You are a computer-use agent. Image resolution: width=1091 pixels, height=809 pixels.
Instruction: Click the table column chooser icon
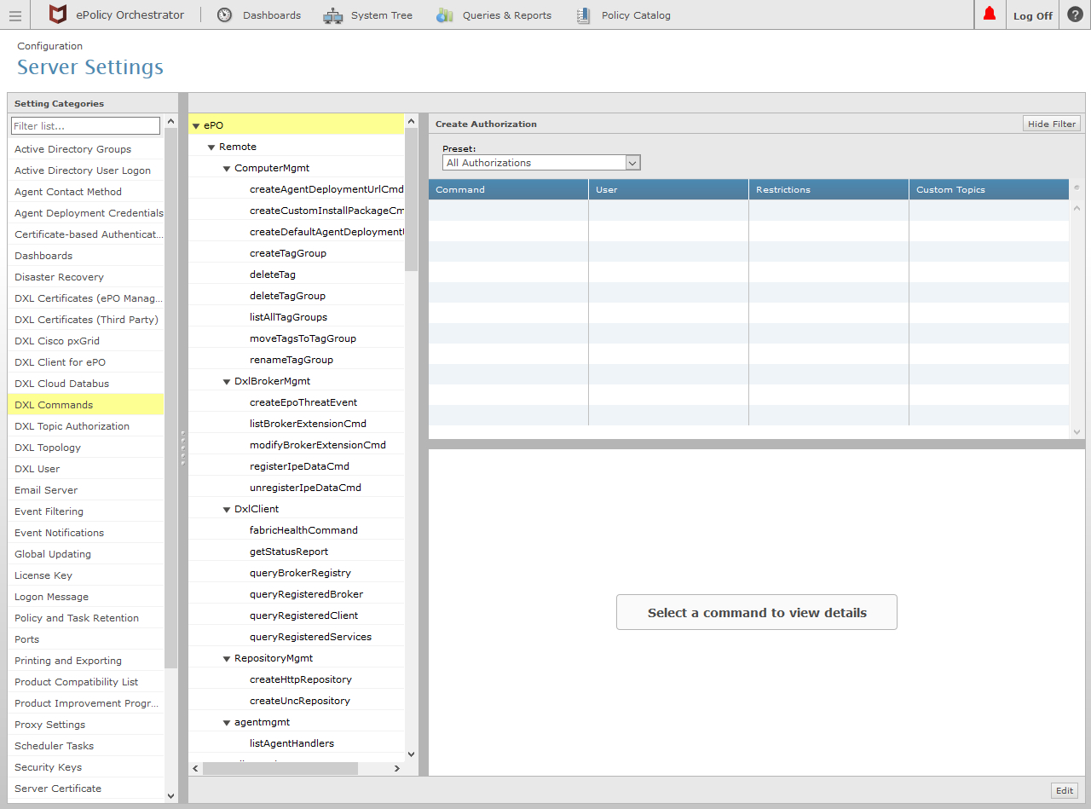1077,188
